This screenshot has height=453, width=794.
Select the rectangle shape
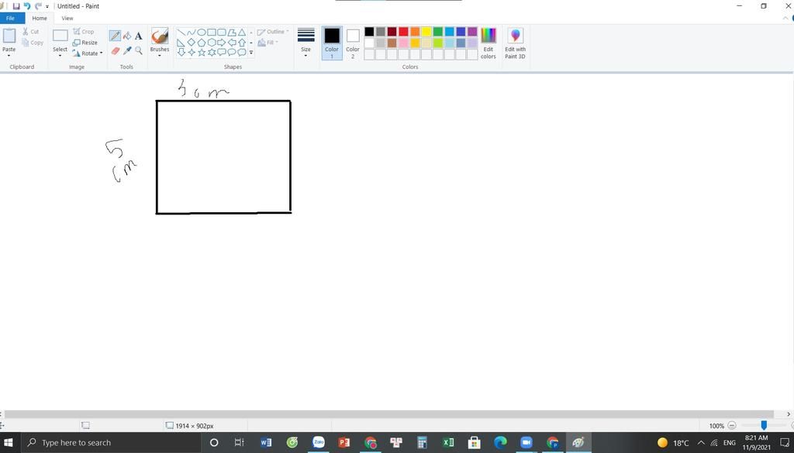point(211,32)
